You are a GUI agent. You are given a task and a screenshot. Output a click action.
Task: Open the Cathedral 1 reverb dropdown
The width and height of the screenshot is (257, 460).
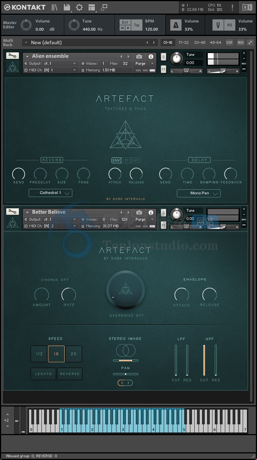[x=50, y=193]
